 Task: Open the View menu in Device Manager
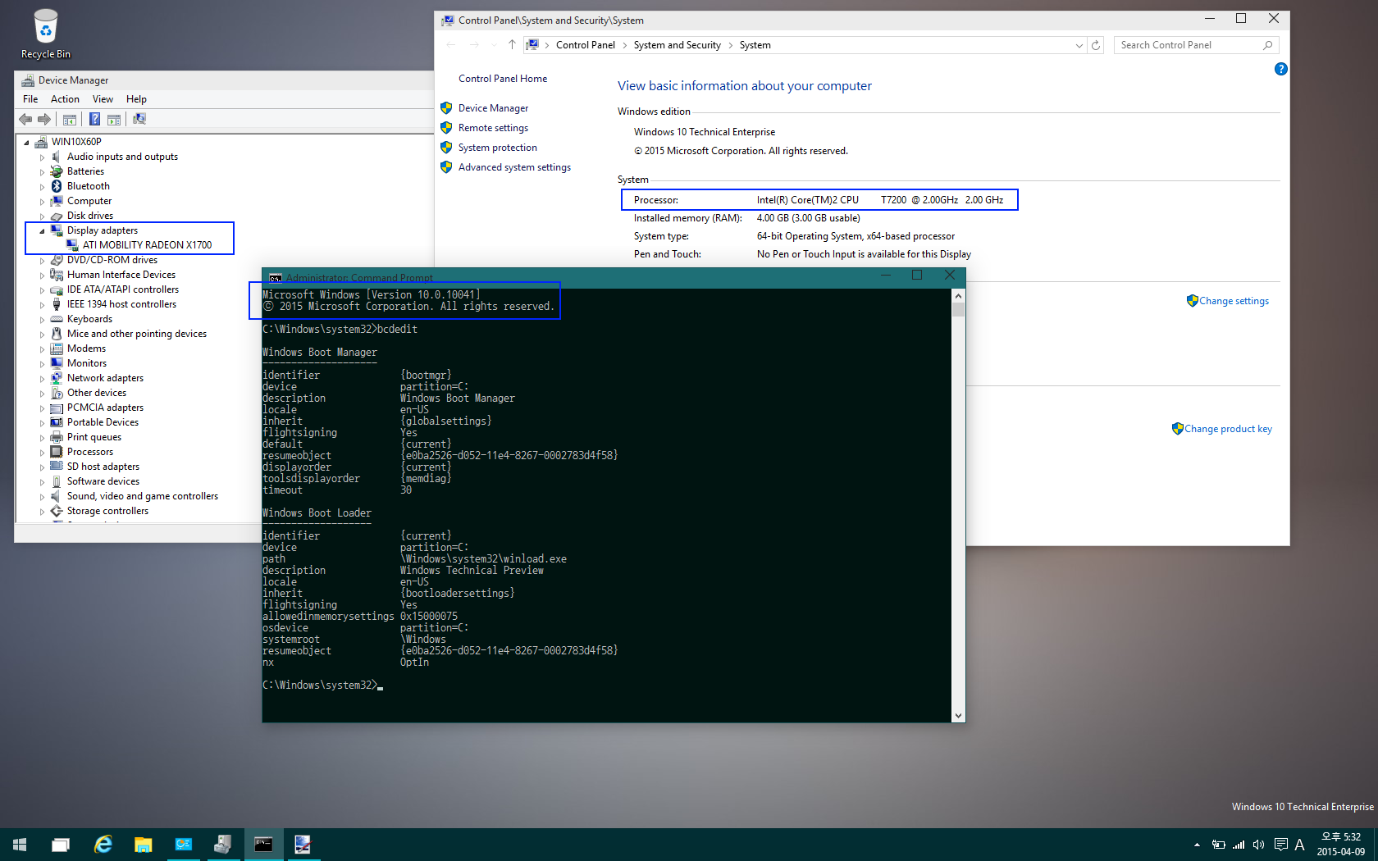point(103,99)
